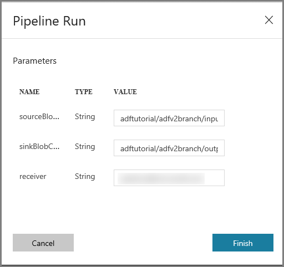Click the Pipeline Run title

[49, 22]
